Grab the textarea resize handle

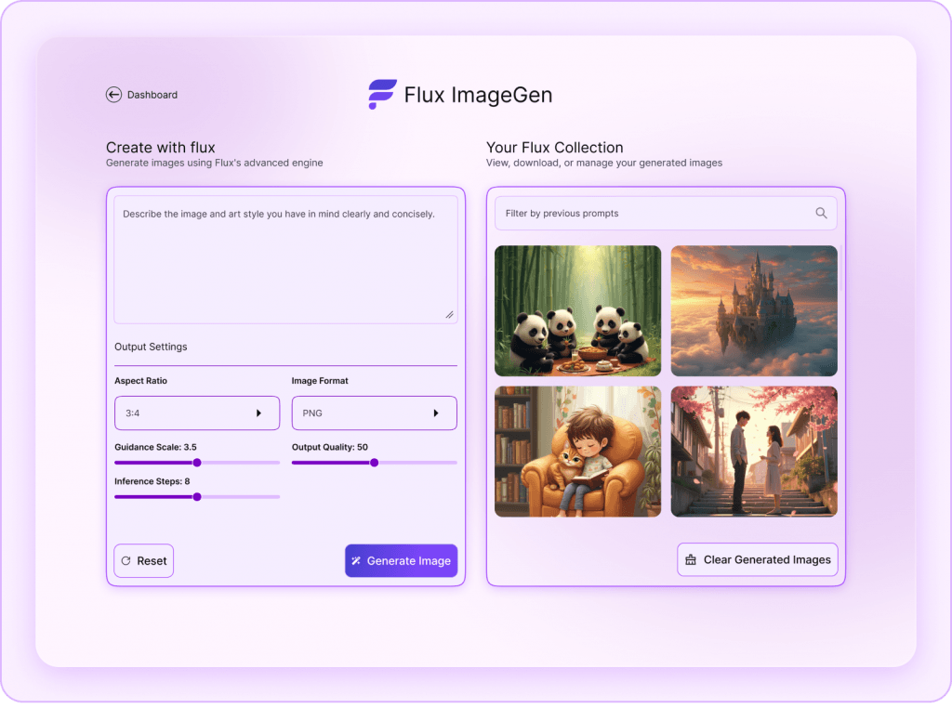point(450,315)
